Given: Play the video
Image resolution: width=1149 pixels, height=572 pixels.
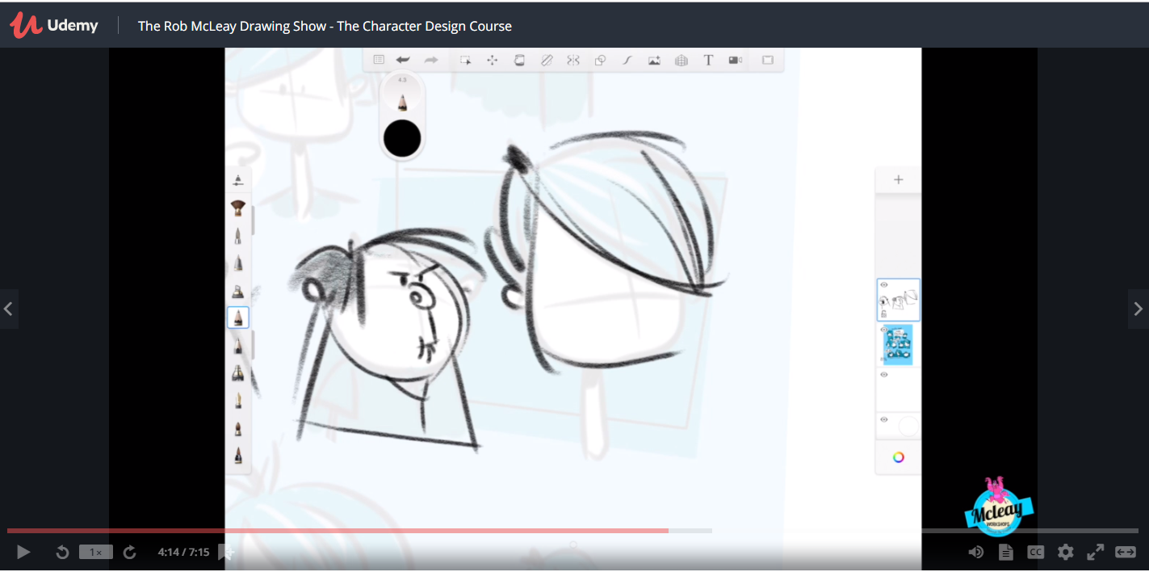Looking at the screenshot, I should click(23, 553).
